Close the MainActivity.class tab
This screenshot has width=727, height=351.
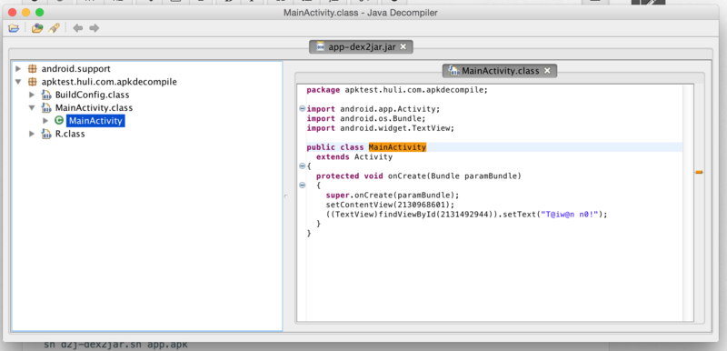point(547,71)
